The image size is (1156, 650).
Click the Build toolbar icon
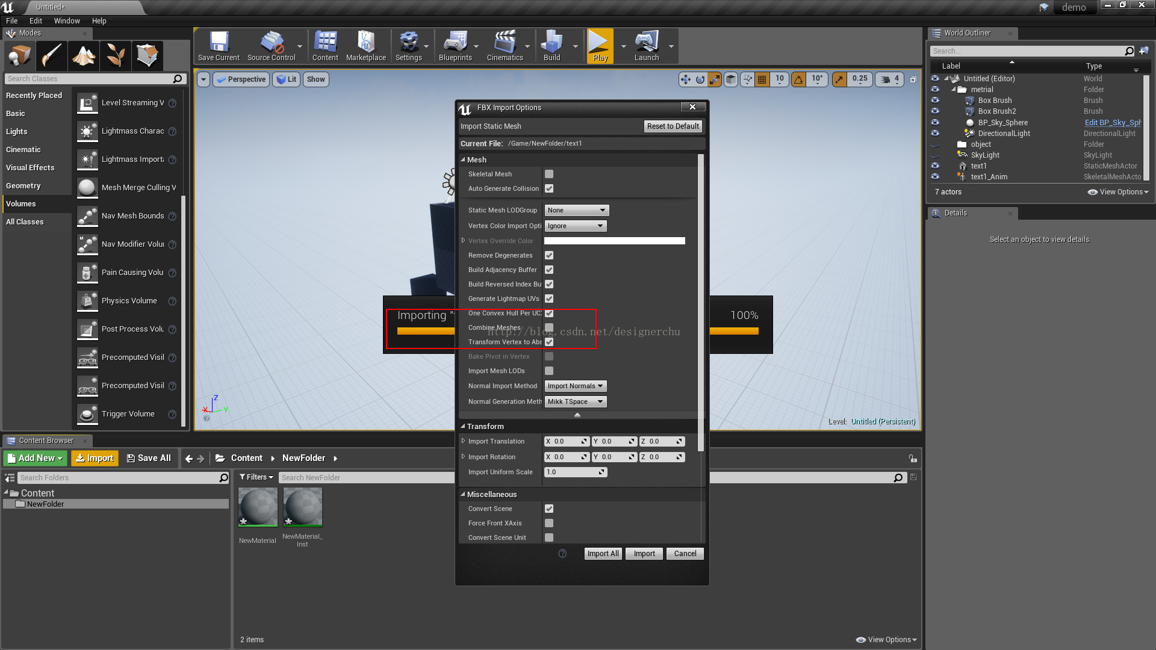pyautogui.click(x=552, y=46)
